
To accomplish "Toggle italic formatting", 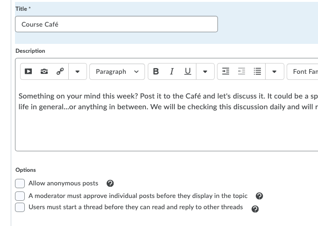I will pyautogui.click(x=172, y=71).
